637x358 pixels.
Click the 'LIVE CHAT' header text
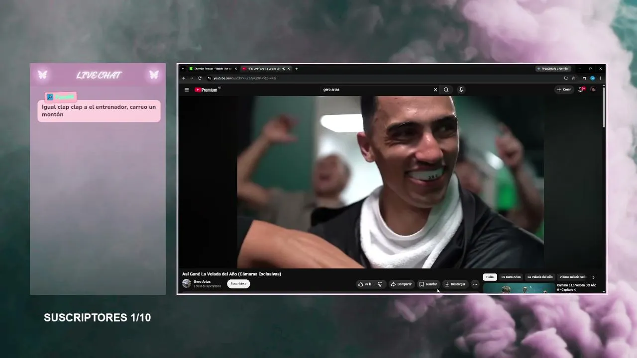pyautogui.click(x=99, y=75)
